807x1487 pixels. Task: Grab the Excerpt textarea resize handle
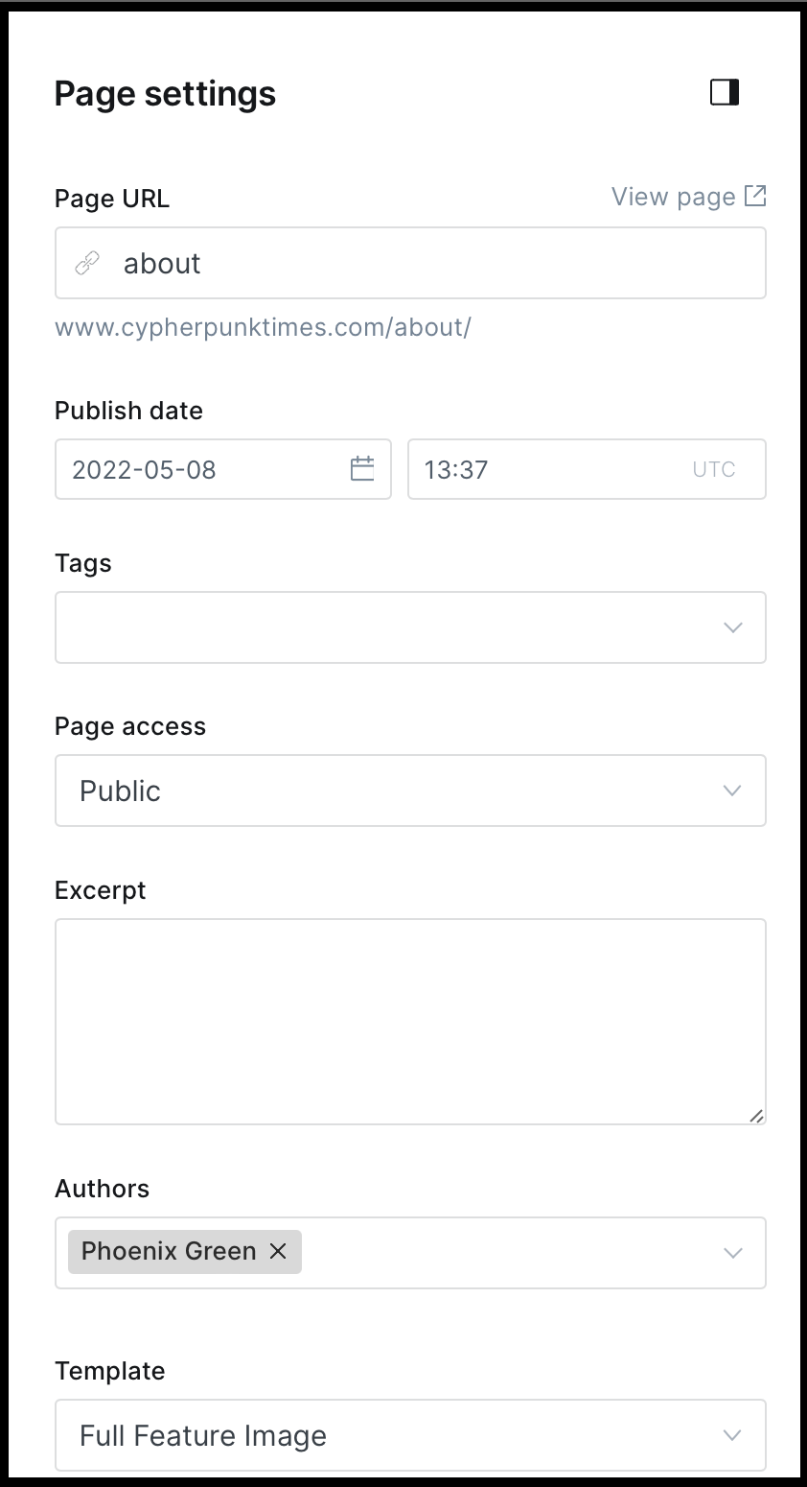coord(756,1115)
